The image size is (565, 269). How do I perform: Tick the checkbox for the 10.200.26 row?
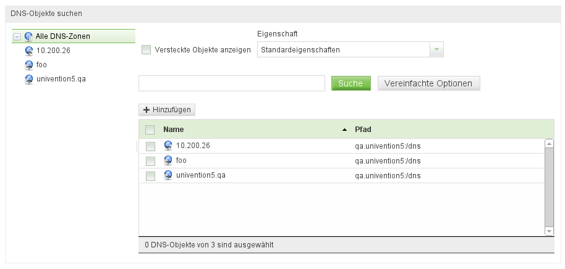click(x=150, y=146)
